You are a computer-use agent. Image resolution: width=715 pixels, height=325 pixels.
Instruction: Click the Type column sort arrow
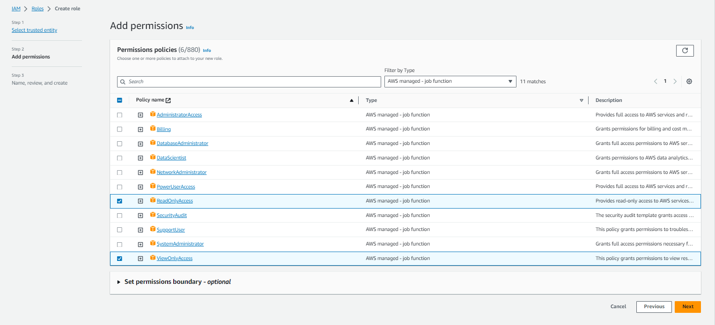(x=581, y=100)
